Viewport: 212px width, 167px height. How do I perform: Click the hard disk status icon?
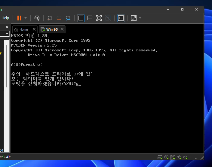pyautogui.click(x=160, y=157)
